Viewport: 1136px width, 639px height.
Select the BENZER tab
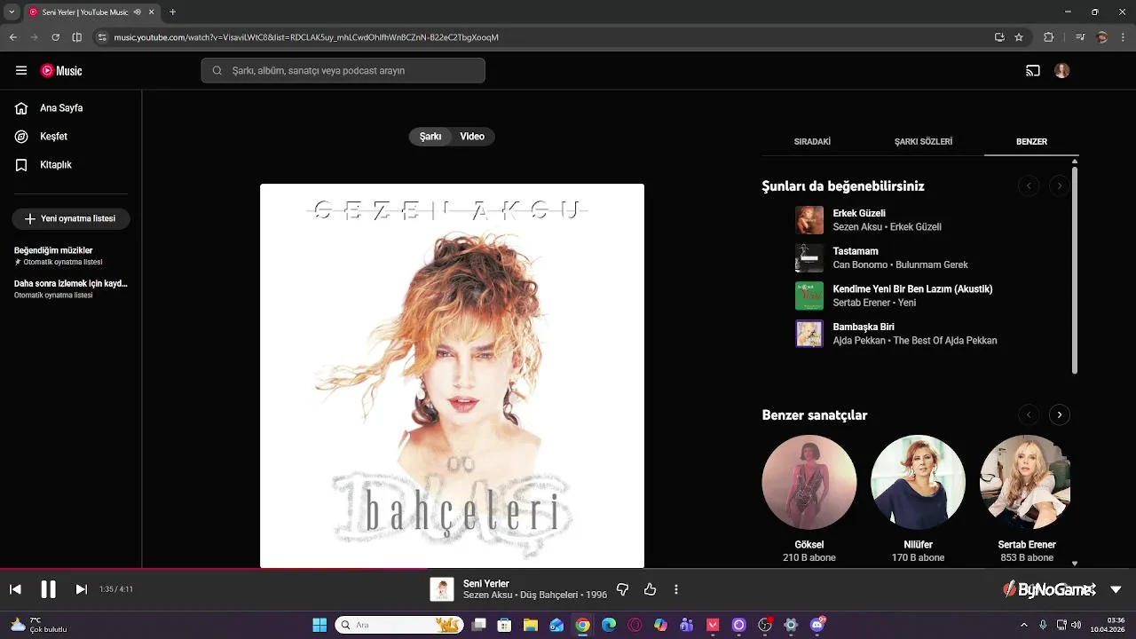tap(1031, 142)
